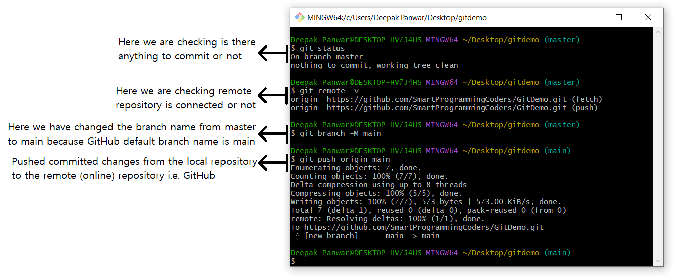Click the empty '$' prompt on the last line
This screenshot has width=674, height=278.
point(293,261)
